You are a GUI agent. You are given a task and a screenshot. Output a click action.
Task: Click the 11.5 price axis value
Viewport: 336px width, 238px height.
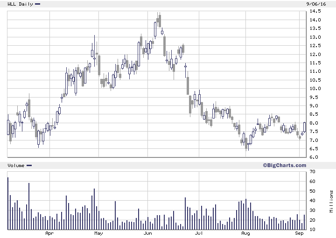tap(315, 63)
